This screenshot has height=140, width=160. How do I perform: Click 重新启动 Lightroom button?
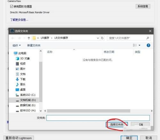pos(19,138)
